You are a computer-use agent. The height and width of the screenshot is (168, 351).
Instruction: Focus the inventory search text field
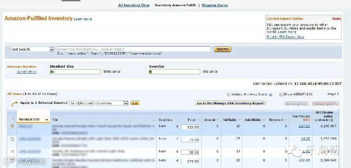pos(134,49)
